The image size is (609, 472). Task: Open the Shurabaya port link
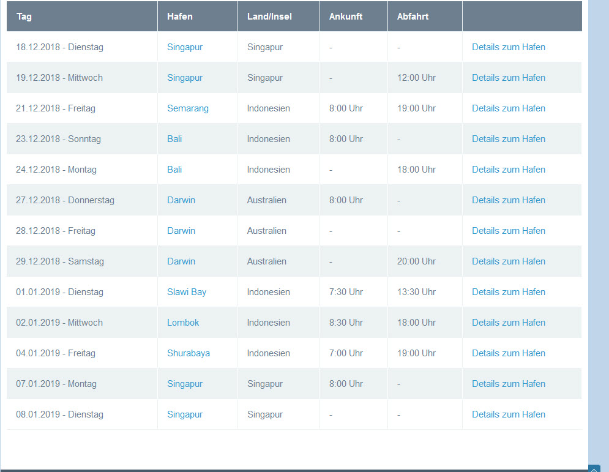pos(188,353)
